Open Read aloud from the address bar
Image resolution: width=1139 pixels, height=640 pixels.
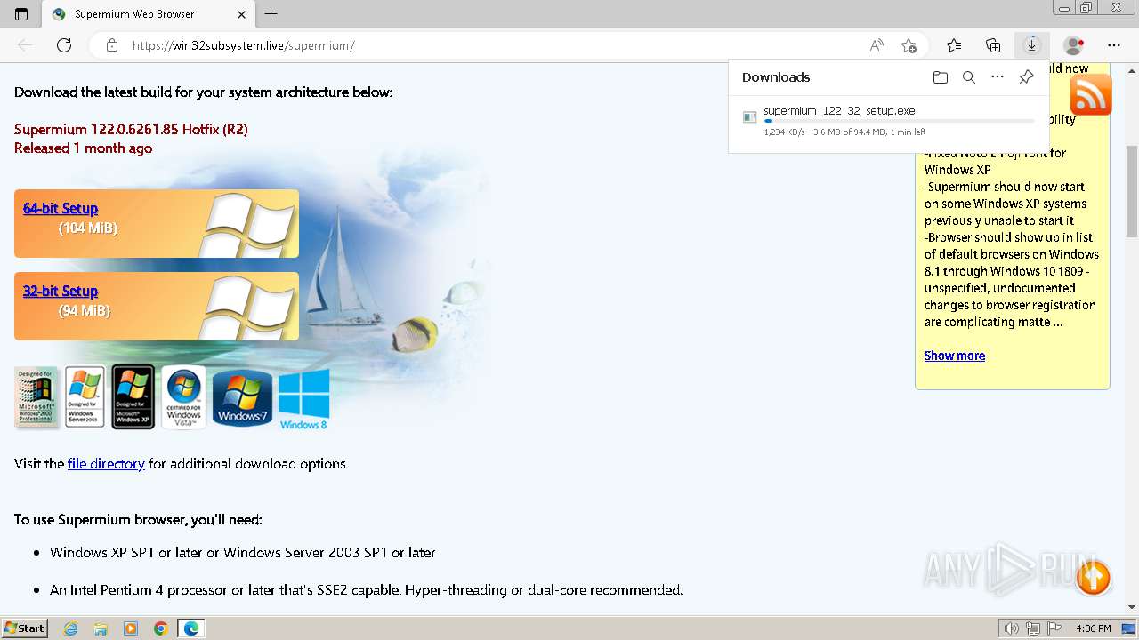pos(876,45)
